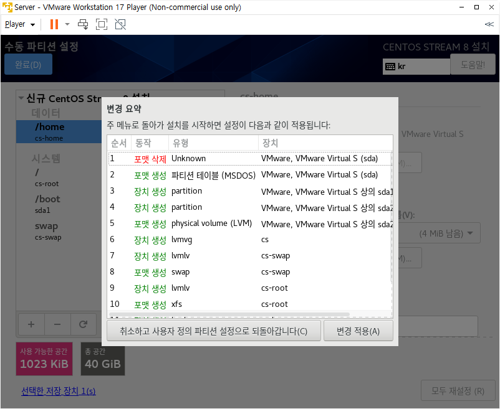Open the 도움말 help button
Viewport: 500px width, 409px height.
click(x=473, y=64)
